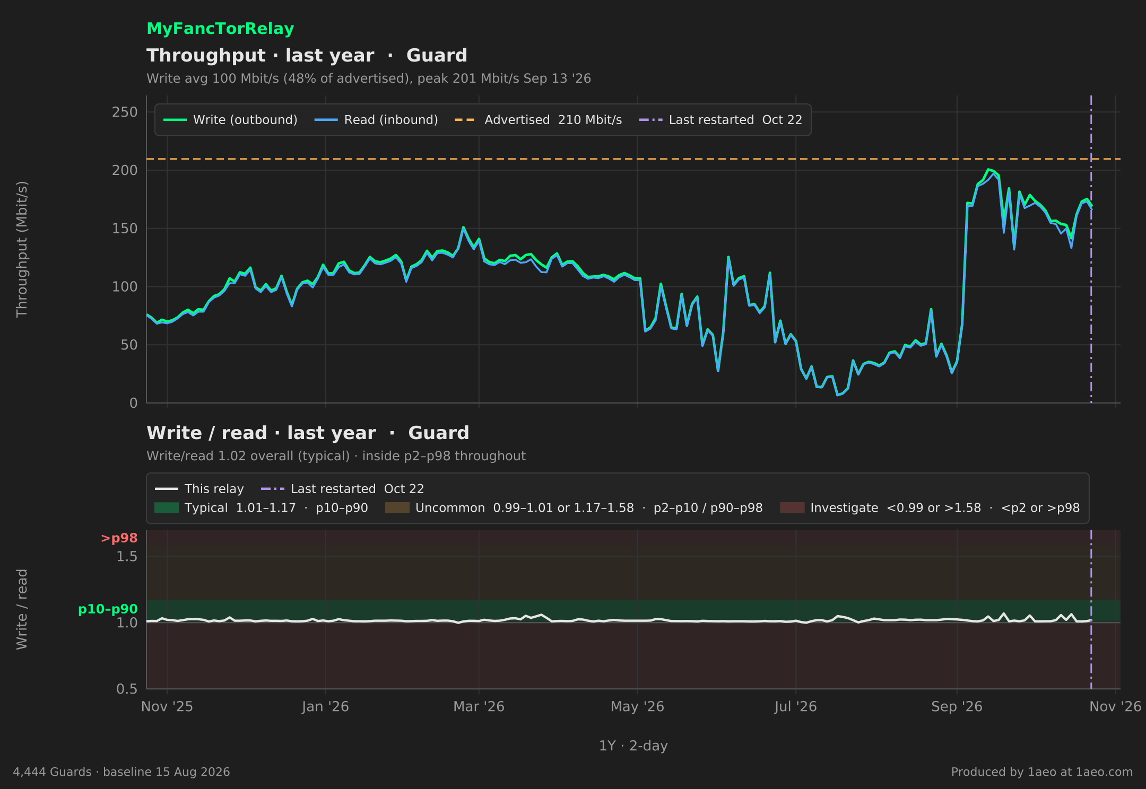Click 'Last restarted Oct 22' in ratio legend
This screenshot has height=789, width=1146.
pyautogui.click(x=343, y=489)
